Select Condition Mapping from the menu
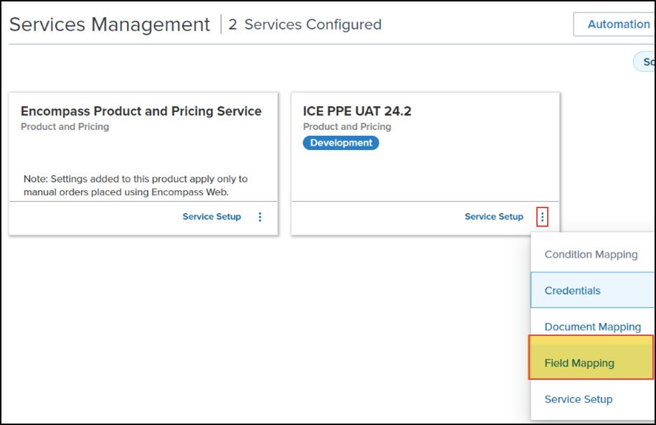 point(591,254)
